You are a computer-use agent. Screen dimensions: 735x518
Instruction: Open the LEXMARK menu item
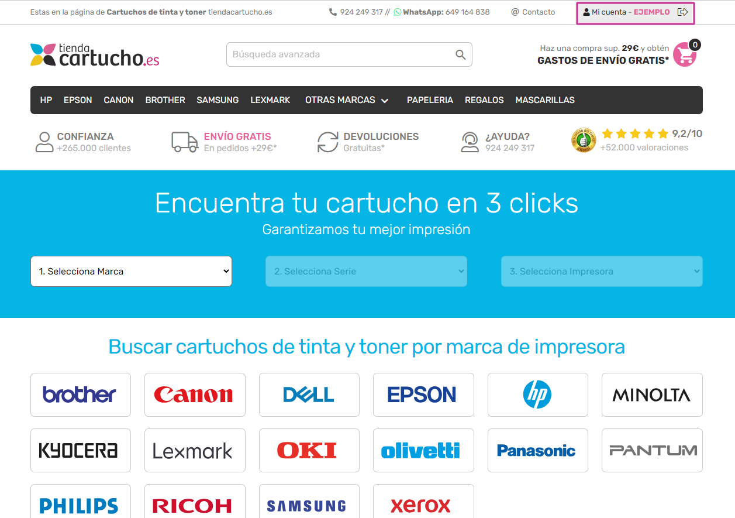tap(270, 100)
